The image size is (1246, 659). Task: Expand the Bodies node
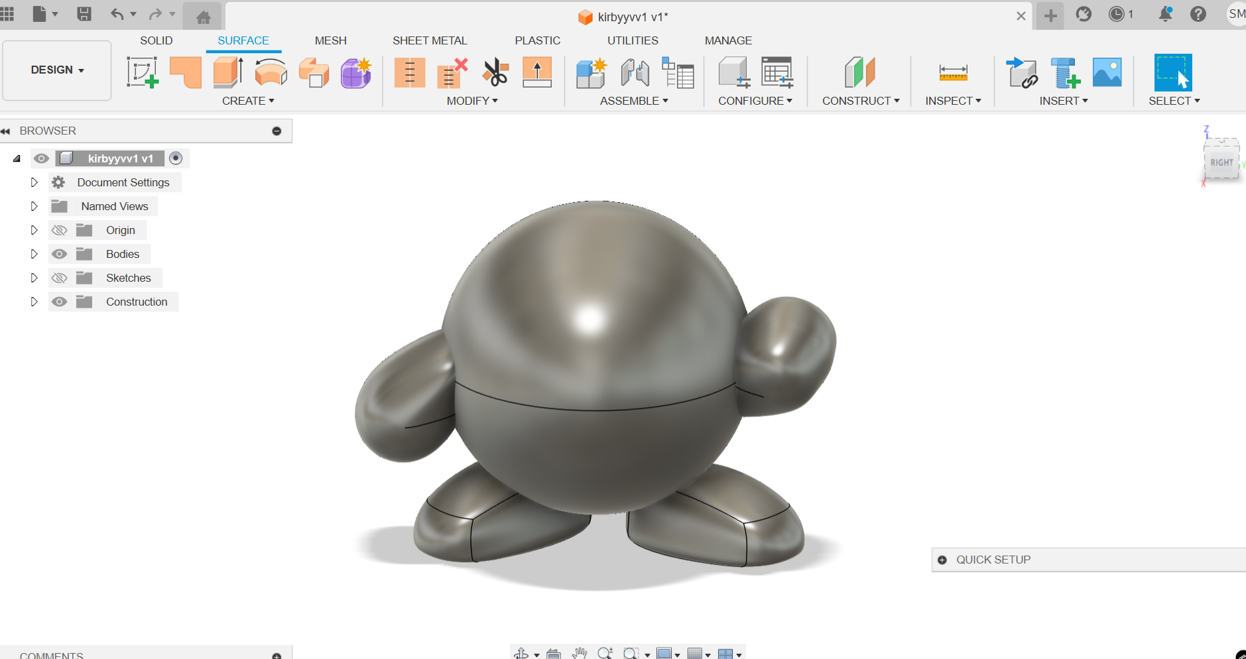34,254
